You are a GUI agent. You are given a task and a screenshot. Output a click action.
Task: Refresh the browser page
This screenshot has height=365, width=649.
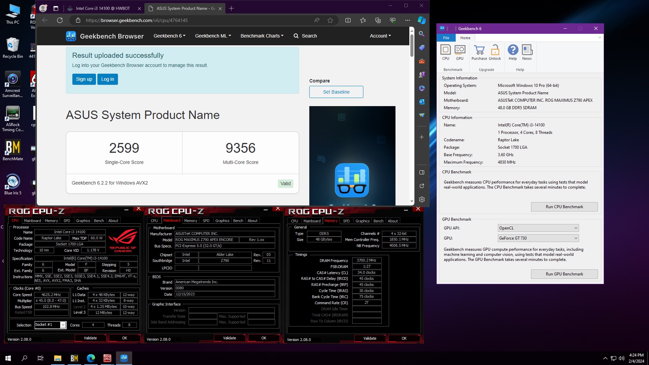(60, 20)
